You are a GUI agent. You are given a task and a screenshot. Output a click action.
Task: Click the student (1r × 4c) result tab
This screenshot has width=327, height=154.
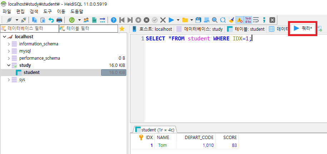click(155, 130)
